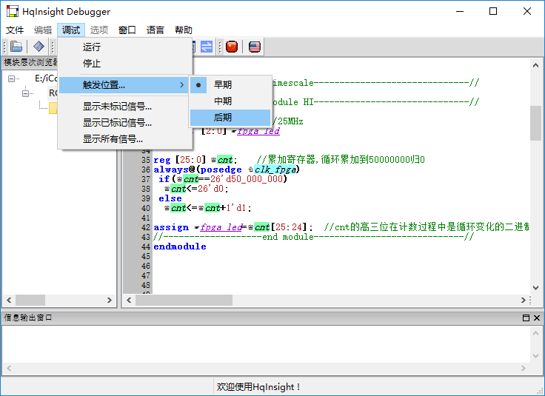Click the float icon of the output window
The image size is (545, 396).
tap(526, 318)
